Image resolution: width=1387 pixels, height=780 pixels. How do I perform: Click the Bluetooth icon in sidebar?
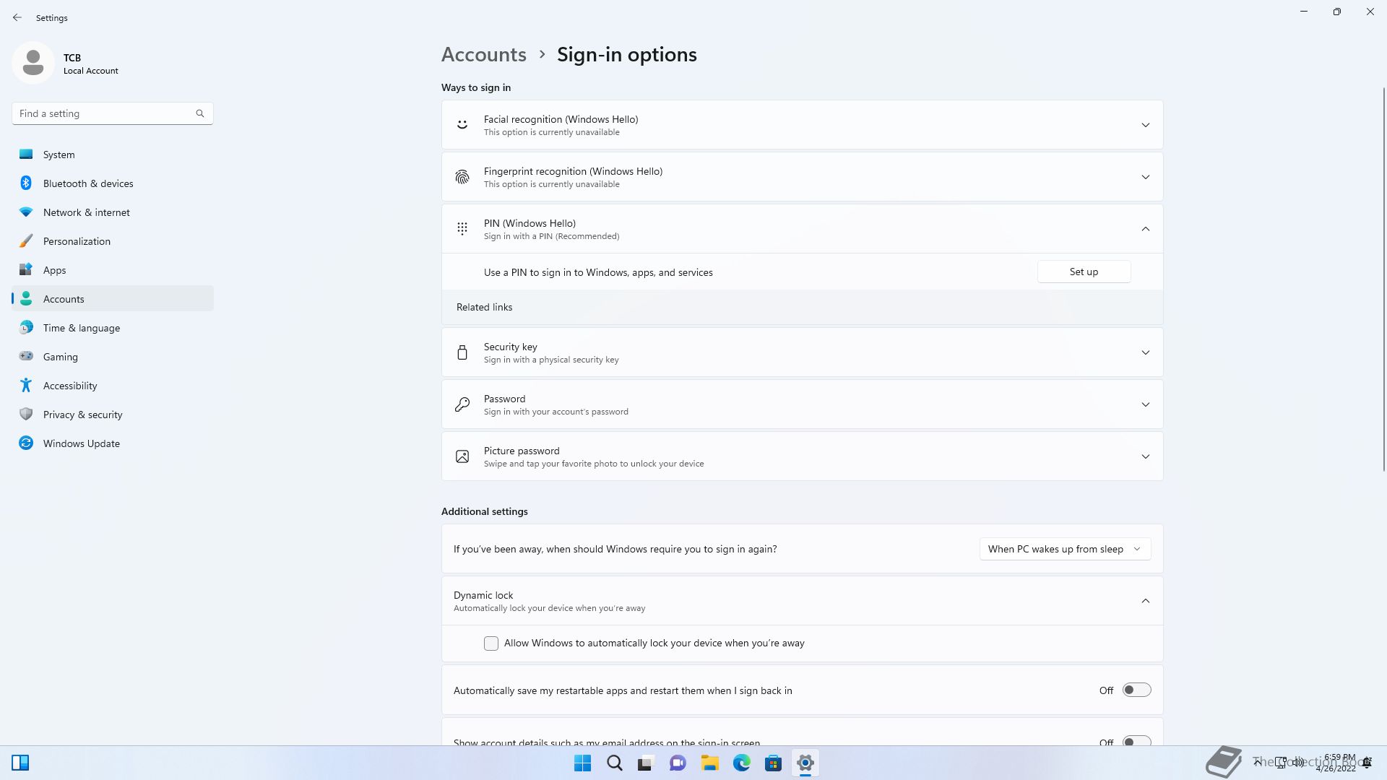[26, 183]
